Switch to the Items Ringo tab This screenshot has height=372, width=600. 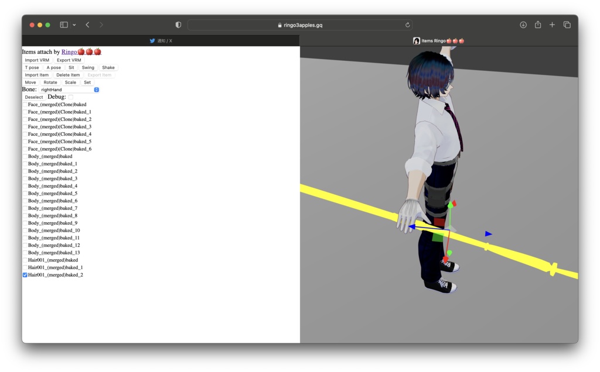coord(439,41)
